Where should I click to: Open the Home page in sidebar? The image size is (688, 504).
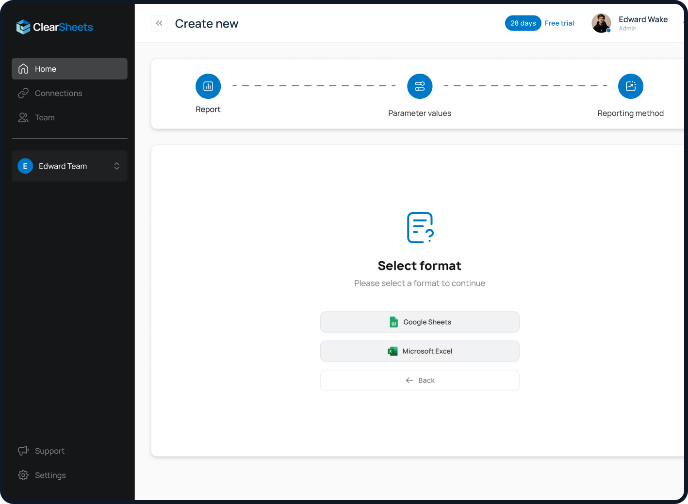point(69,69)
